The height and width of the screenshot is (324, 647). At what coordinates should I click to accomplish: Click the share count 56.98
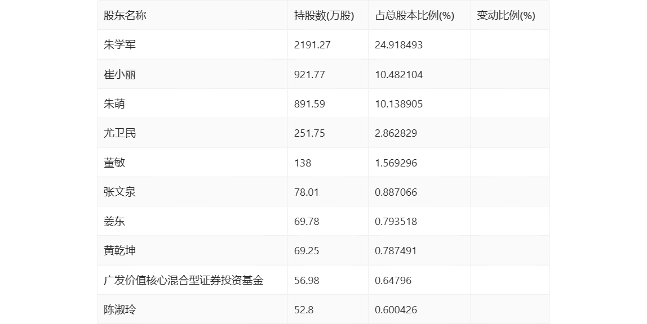[x=307, y=280]
